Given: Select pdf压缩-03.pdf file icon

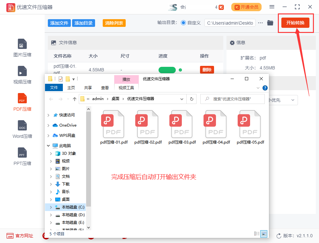Looking at the screenshot, I should [181, 124].
